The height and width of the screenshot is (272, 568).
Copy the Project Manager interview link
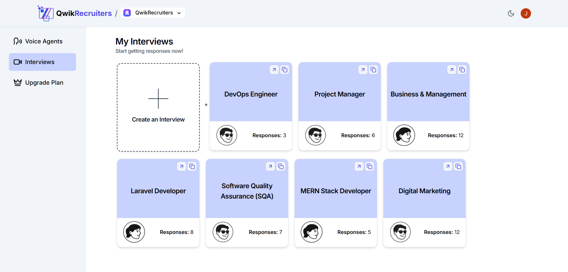(373, 70)
